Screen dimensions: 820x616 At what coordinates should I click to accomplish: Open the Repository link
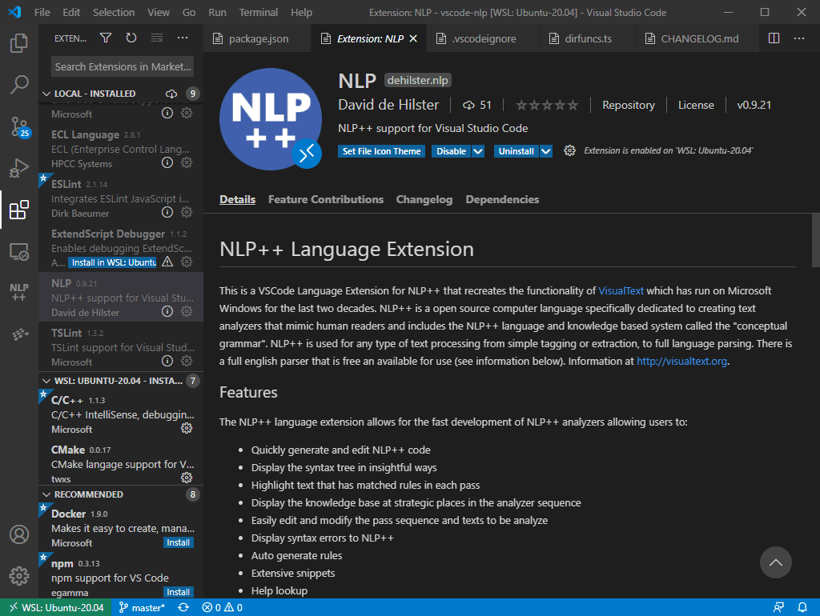pyautogui.click(x=628, y=105)
